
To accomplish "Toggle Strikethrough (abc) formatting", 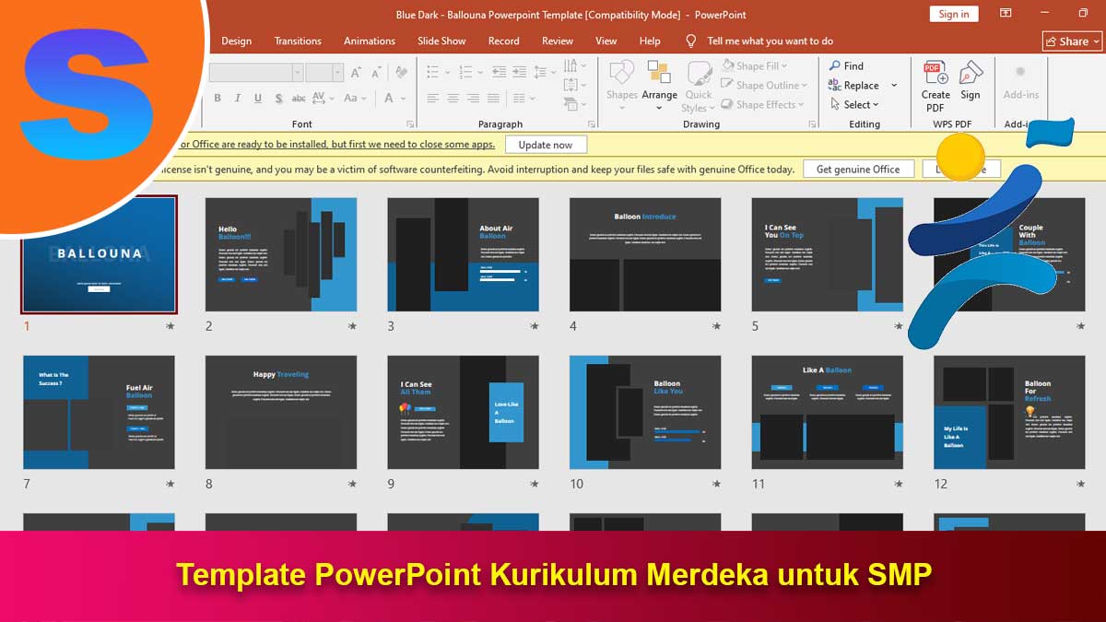I will [299, 98].
